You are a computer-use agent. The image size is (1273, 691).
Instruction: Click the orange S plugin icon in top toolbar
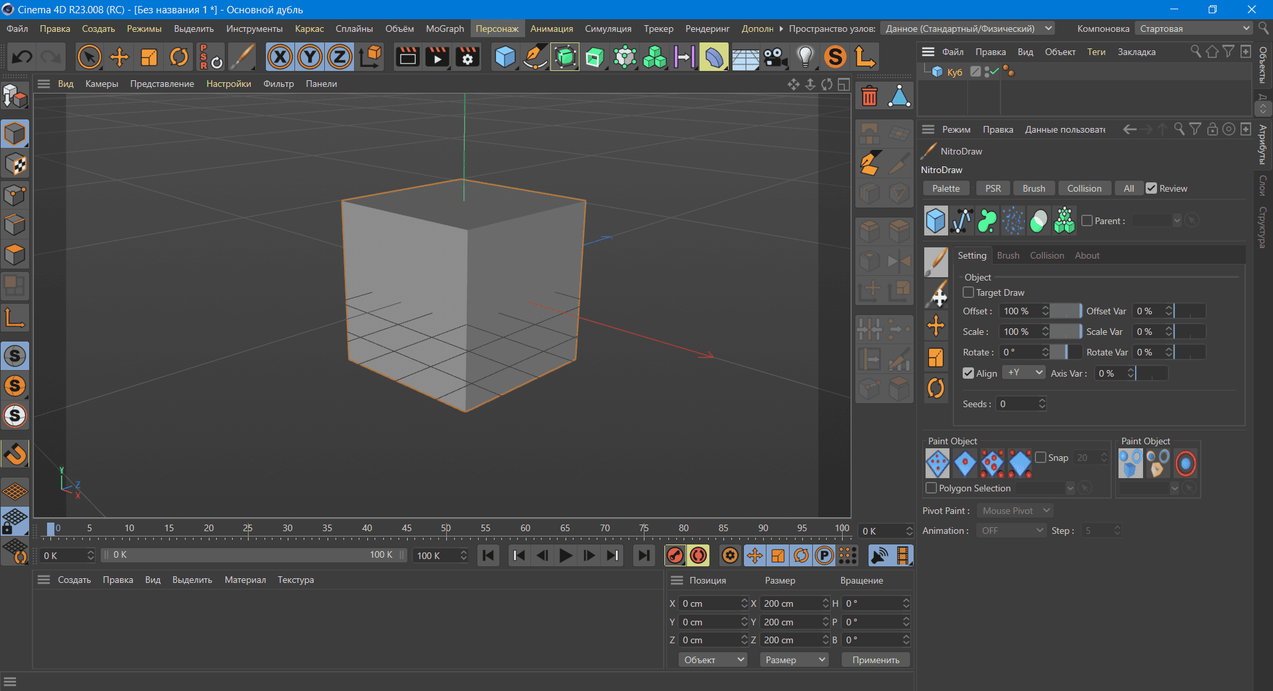coord(835,57)
